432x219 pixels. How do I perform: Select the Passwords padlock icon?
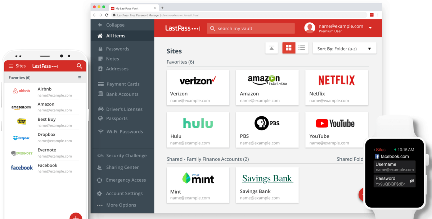100,48
